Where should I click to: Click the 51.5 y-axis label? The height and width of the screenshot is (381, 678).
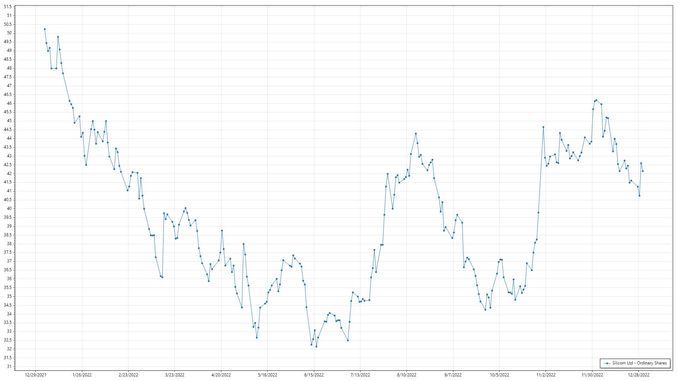8,7
